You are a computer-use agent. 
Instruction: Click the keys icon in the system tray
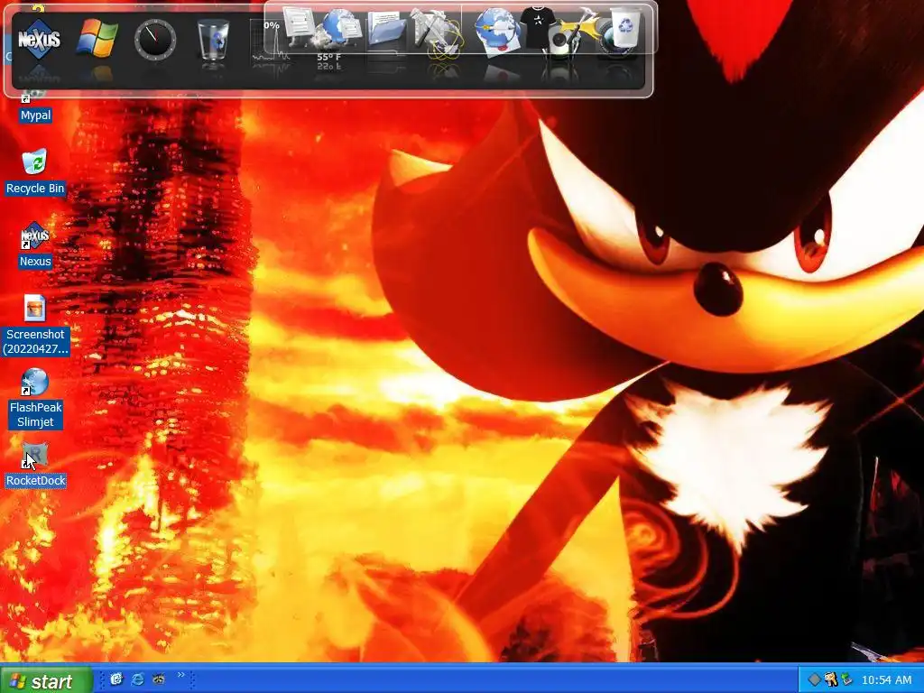click(x=831, y=679)
